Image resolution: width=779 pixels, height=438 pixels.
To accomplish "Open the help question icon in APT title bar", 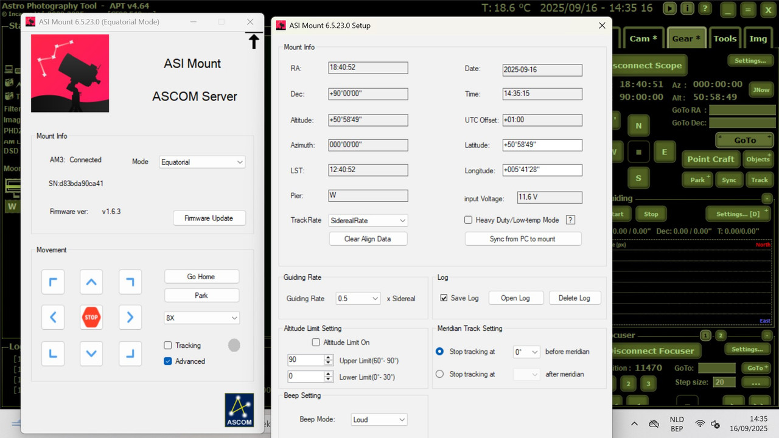I will click(704, 9).
